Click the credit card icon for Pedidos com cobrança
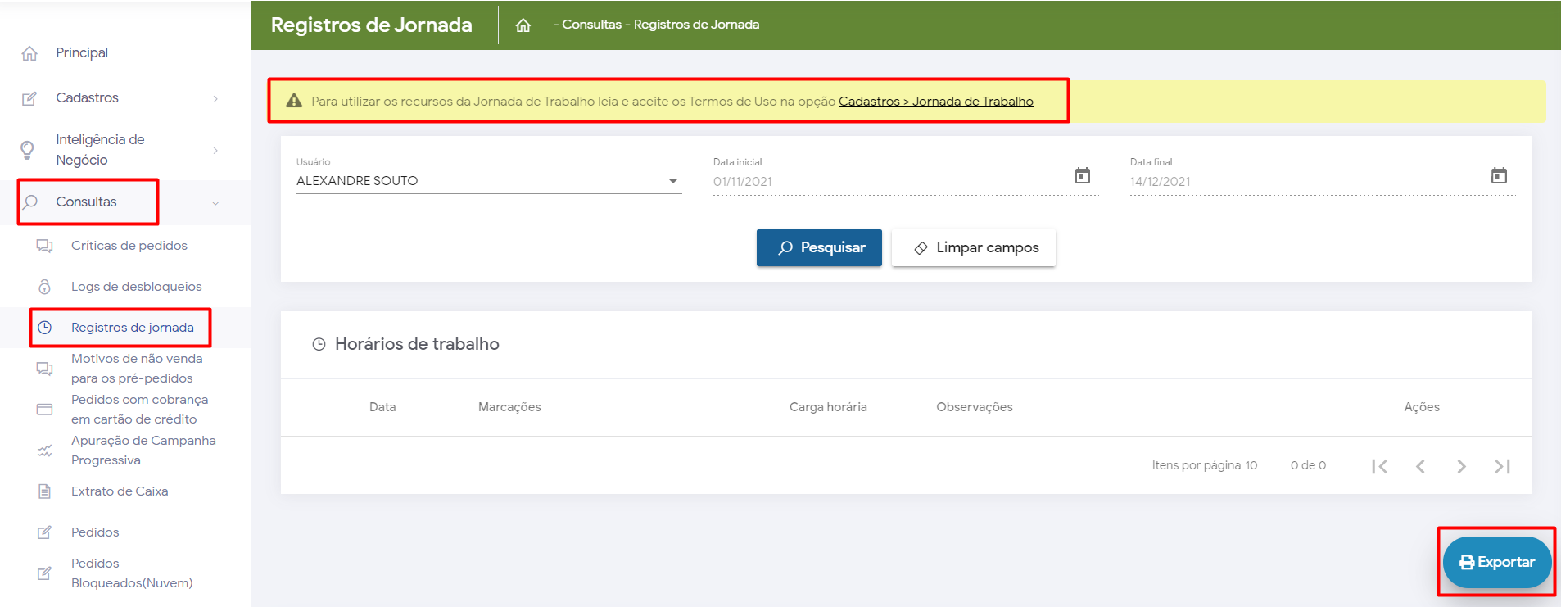The image size is (1561, 607). coord(44,410)
